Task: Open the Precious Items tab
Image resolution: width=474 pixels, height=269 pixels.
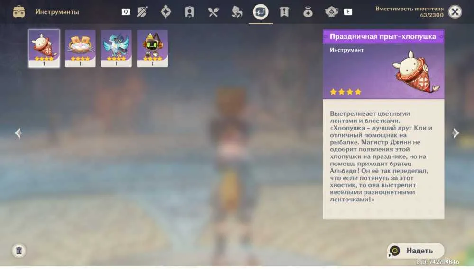Action: (308, 12)
